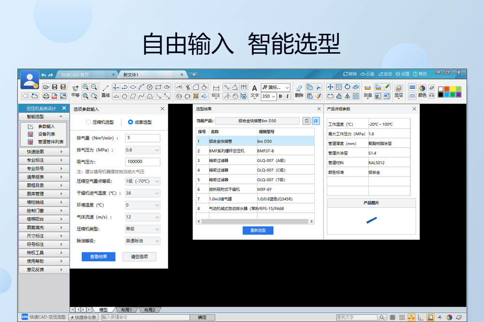This screenshot has height=322, width=484.
Task: Open the 压缩机类型 dropdown
Action: pos(142,229)
